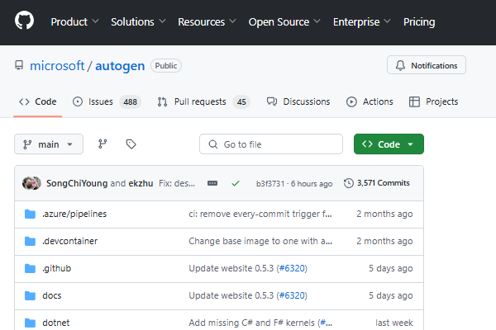View branches via the branch icon
Screen dimensions: 496x330
coord(103,144)
